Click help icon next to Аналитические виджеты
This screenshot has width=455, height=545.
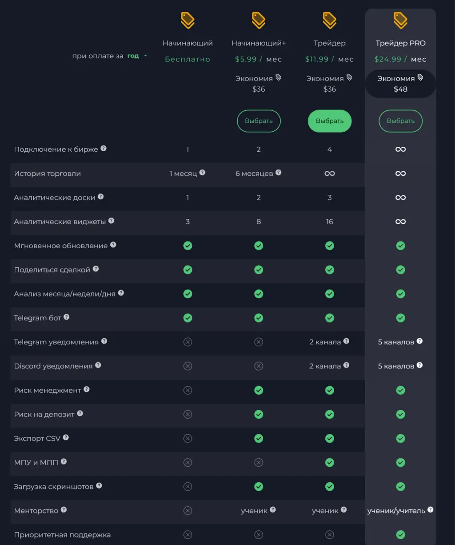coord(112,221)
